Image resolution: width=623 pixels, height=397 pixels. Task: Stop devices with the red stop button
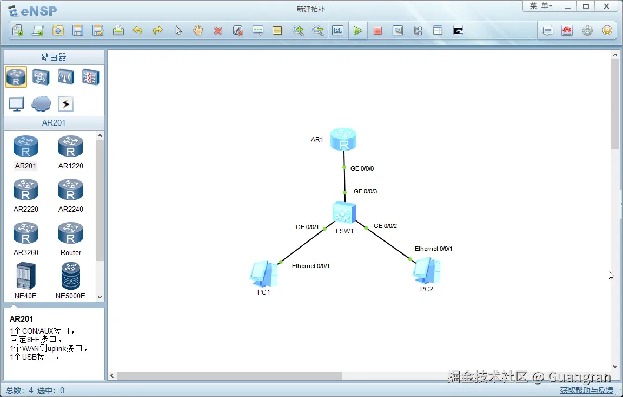coord(377,31)
